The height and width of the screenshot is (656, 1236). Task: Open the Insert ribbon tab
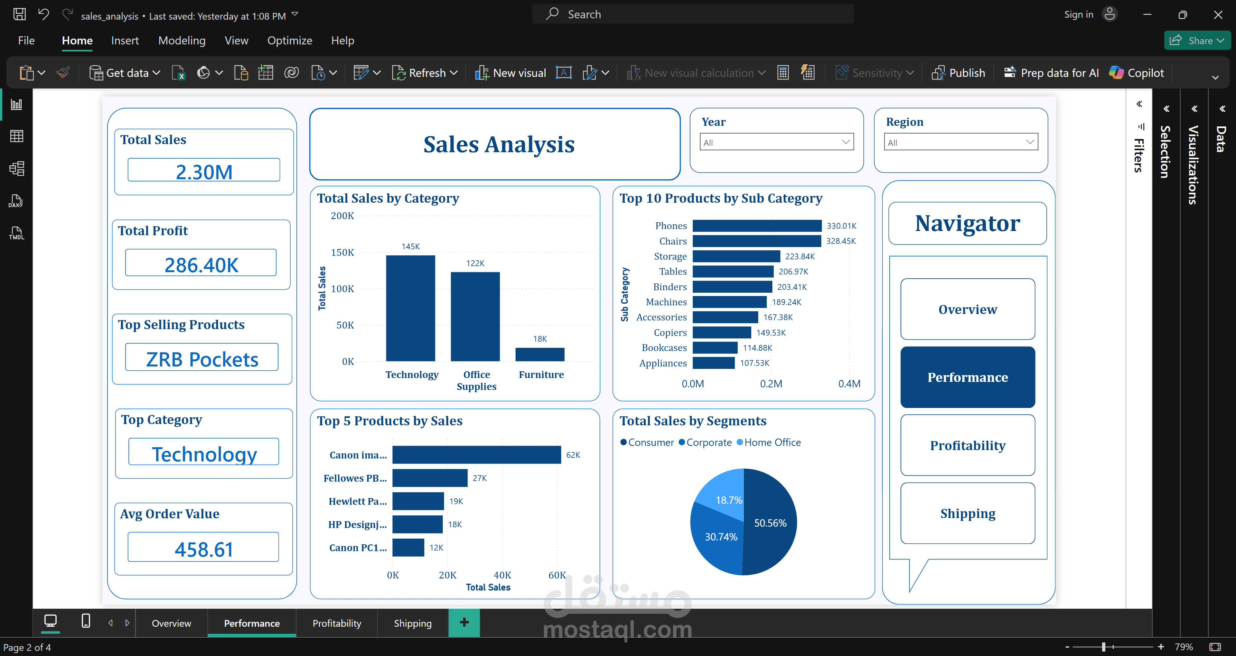tap(125, 41)
